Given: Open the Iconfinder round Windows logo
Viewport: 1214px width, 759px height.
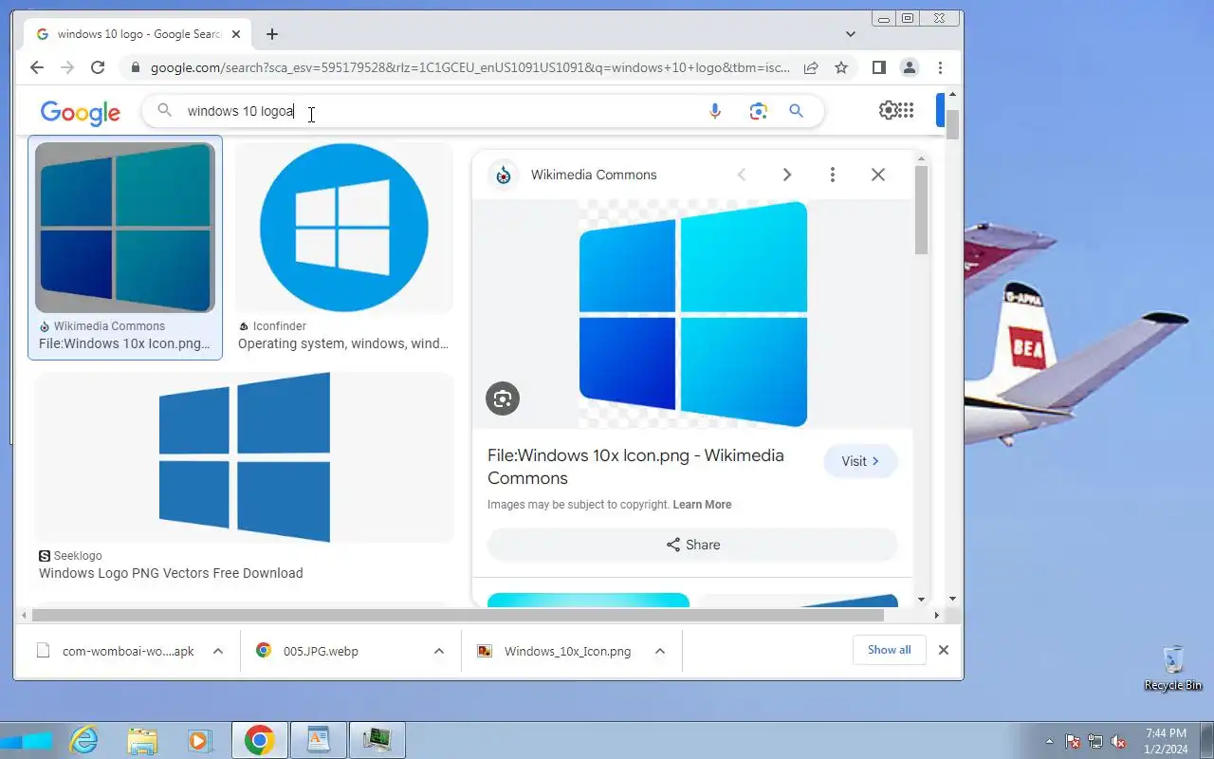Looking at the screenshot, I should coord(344,228).
